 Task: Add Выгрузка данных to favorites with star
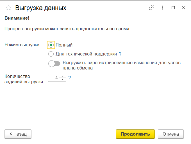9,8
